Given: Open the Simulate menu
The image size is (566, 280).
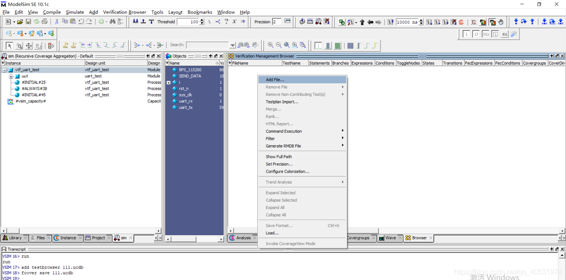Looking at the screenshot, I should 75,12.
